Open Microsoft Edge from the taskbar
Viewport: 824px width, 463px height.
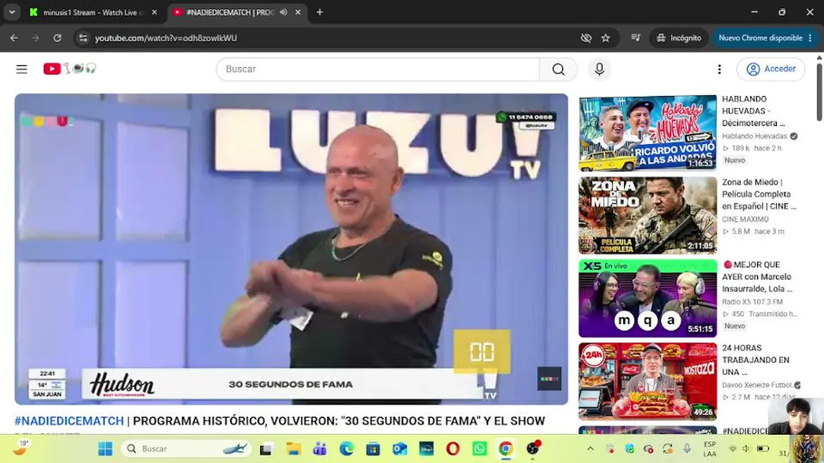click(346, 449)
